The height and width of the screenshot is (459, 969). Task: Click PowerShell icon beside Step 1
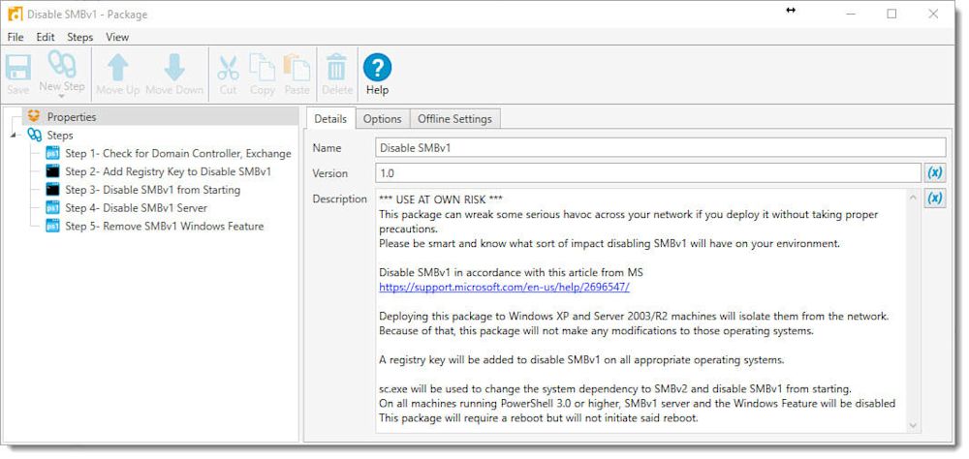click(x=53, y=153)
